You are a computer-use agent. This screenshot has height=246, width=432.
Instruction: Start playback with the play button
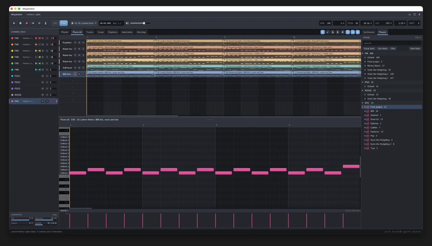[14, 23]
